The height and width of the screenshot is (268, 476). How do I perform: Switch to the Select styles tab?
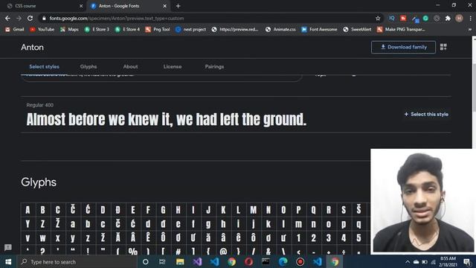pos(45,66)
